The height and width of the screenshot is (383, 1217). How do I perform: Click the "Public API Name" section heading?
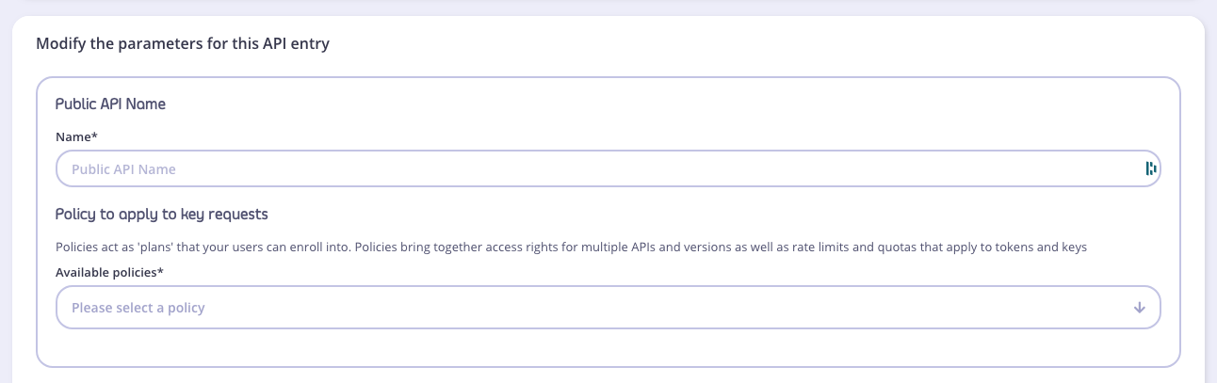click(110, 104)
